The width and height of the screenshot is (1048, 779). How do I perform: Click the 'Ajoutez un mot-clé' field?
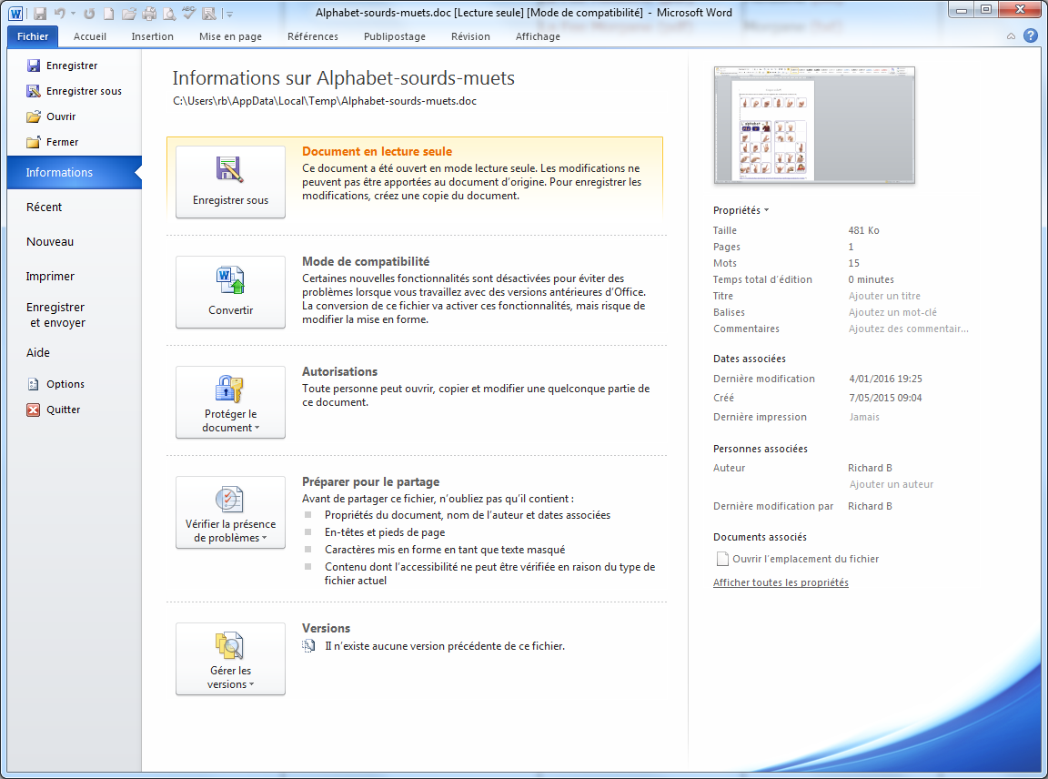click(x=892, y=312)
